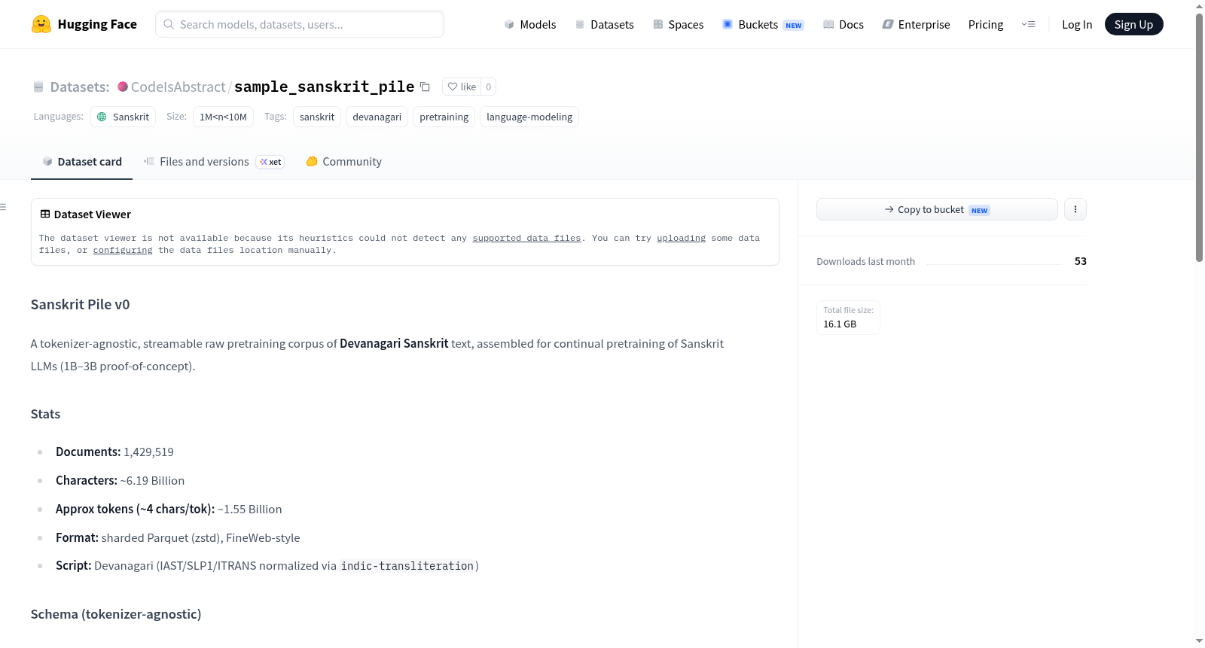Click the Sign Up button

(1133, 24)
